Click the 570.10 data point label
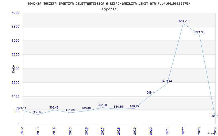This screenshot has width=218, height=136. click(x=134, y=106)
